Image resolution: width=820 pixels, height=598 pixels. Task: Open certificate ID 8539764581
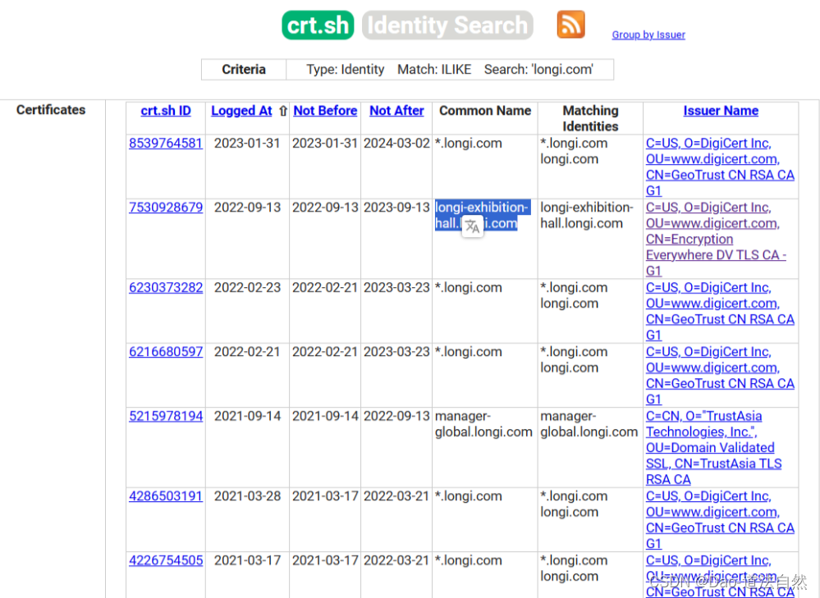pos(165,144)
